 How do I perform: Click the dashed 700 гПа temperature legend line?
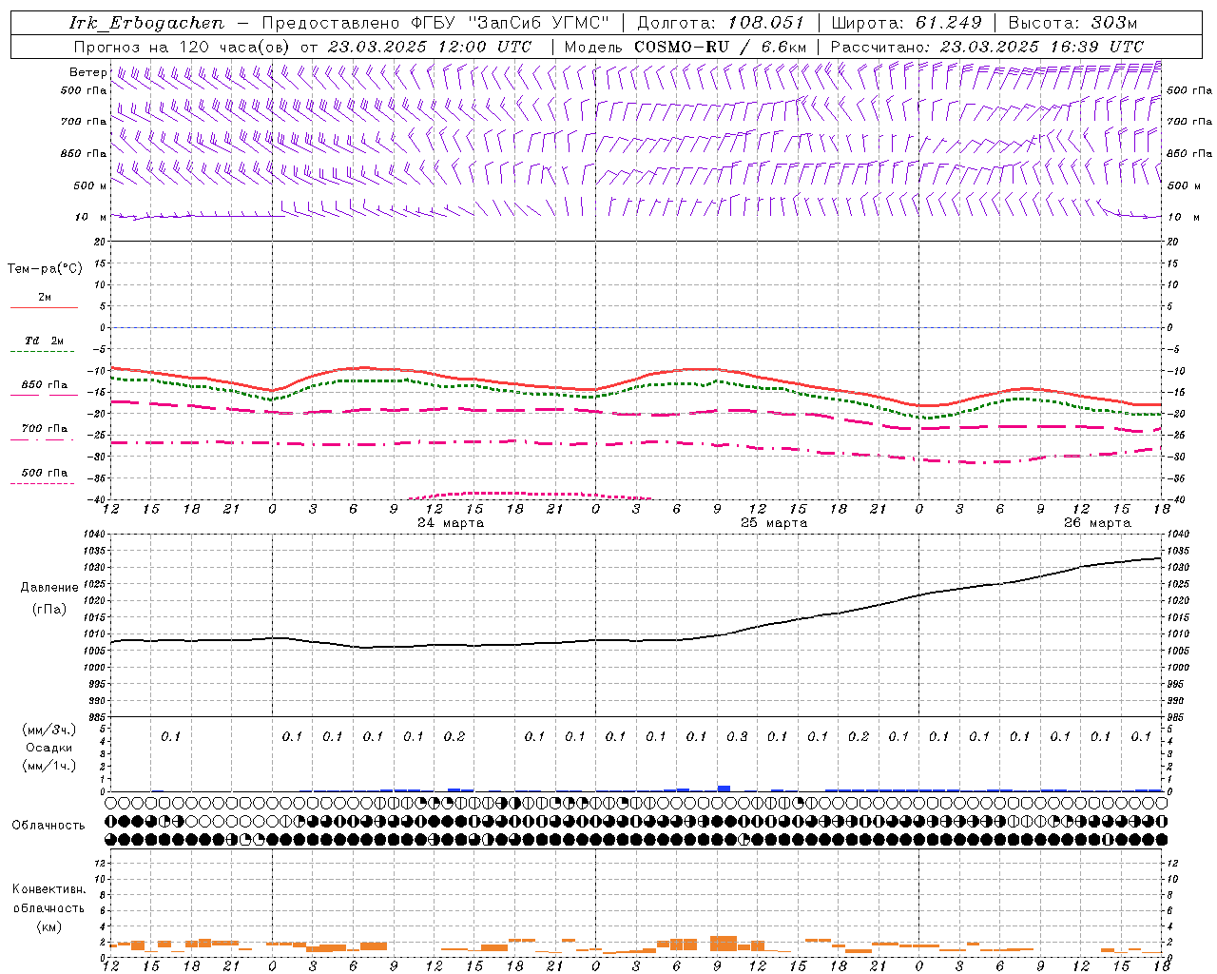click(x=44, y=440)
